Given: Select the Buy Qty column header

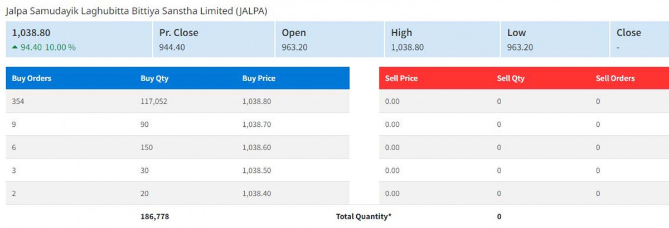Looking at the screenshot, I should pos(154,78).
